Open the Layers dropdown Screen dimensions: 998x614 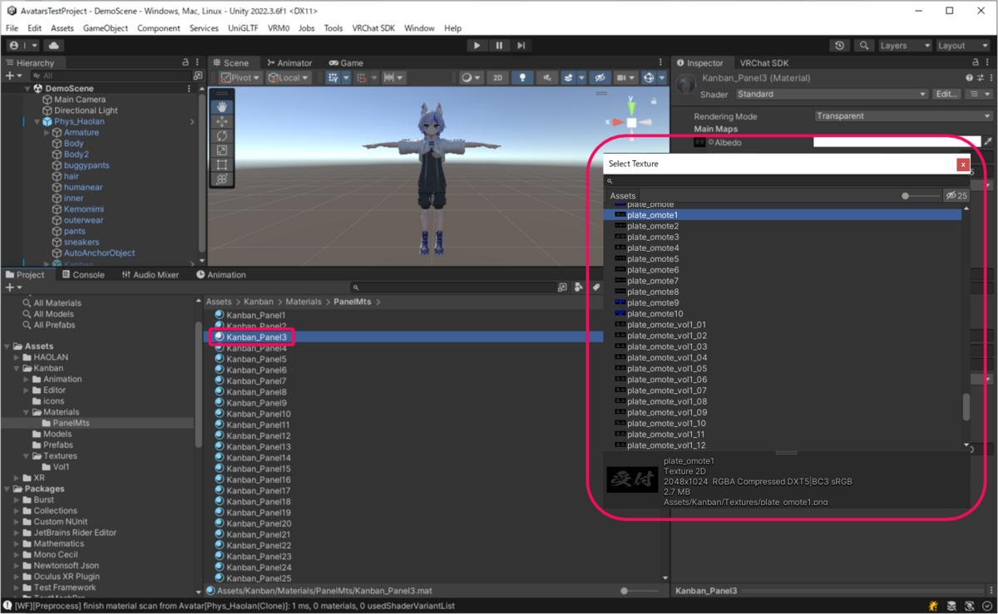[x=905, y=46]
